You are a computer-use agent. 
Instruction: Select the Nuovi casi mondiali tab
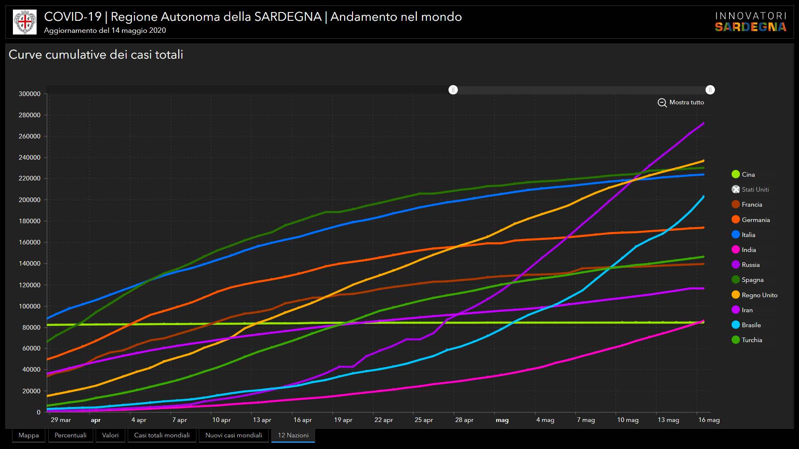pos(233,435)
